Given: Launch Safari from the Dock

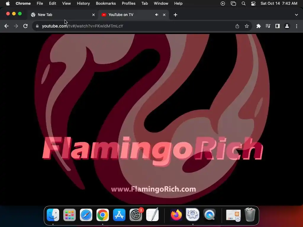Looking at the screenshot, I should [x=86, y=215].
